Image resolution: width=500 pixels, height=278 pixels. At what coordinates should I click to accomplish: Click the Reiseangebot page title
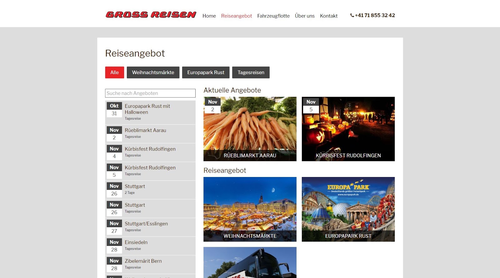(x=135, y=53)
